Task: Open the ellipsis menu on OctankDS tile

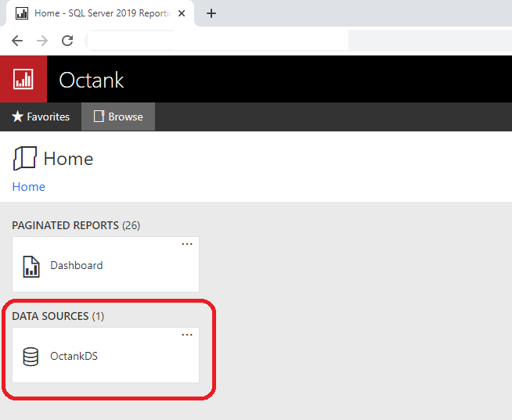Action: pyautogui.click(x=187, y=335)
